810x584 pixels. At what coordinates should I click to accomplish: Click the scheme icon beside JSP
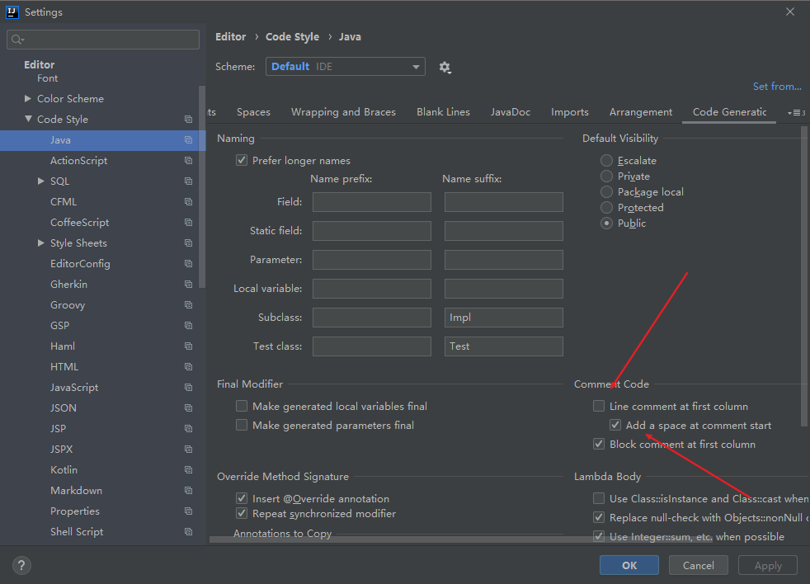(188, 428)
